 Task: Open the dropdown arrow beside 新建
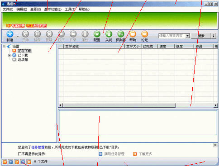18,36
